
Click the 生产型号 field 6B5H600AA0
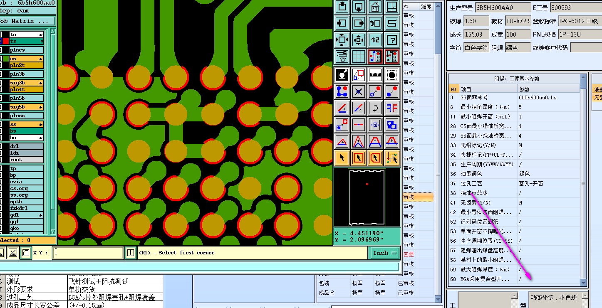503,7
